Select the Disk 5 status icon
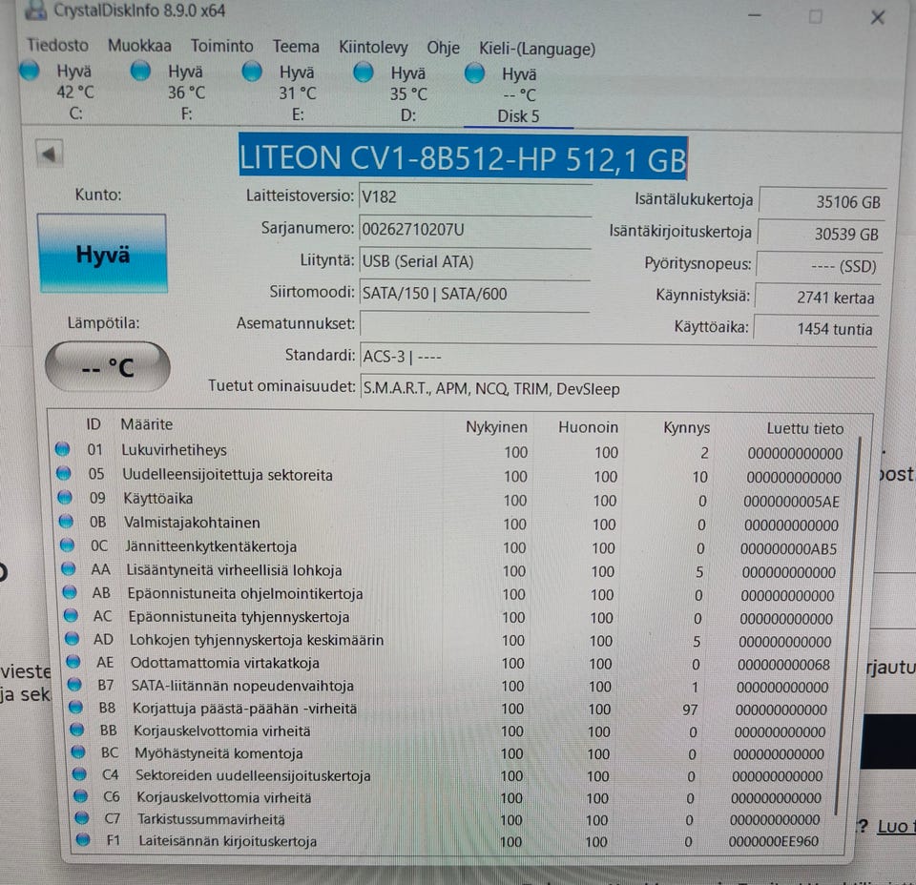Image resolution: width=916 pixels, height=885 pixels. tap(474, 74)
